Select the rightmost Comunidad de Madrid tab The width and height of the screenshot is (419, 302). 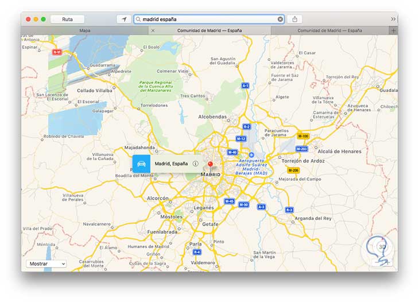click(330, 30)
